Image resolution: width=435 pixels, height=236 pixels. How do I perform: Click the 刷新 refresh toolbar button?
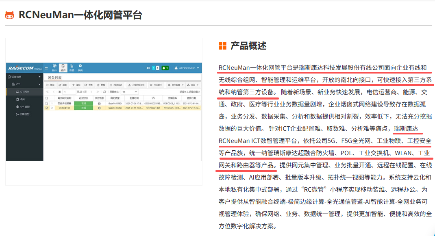pos(63,85)
